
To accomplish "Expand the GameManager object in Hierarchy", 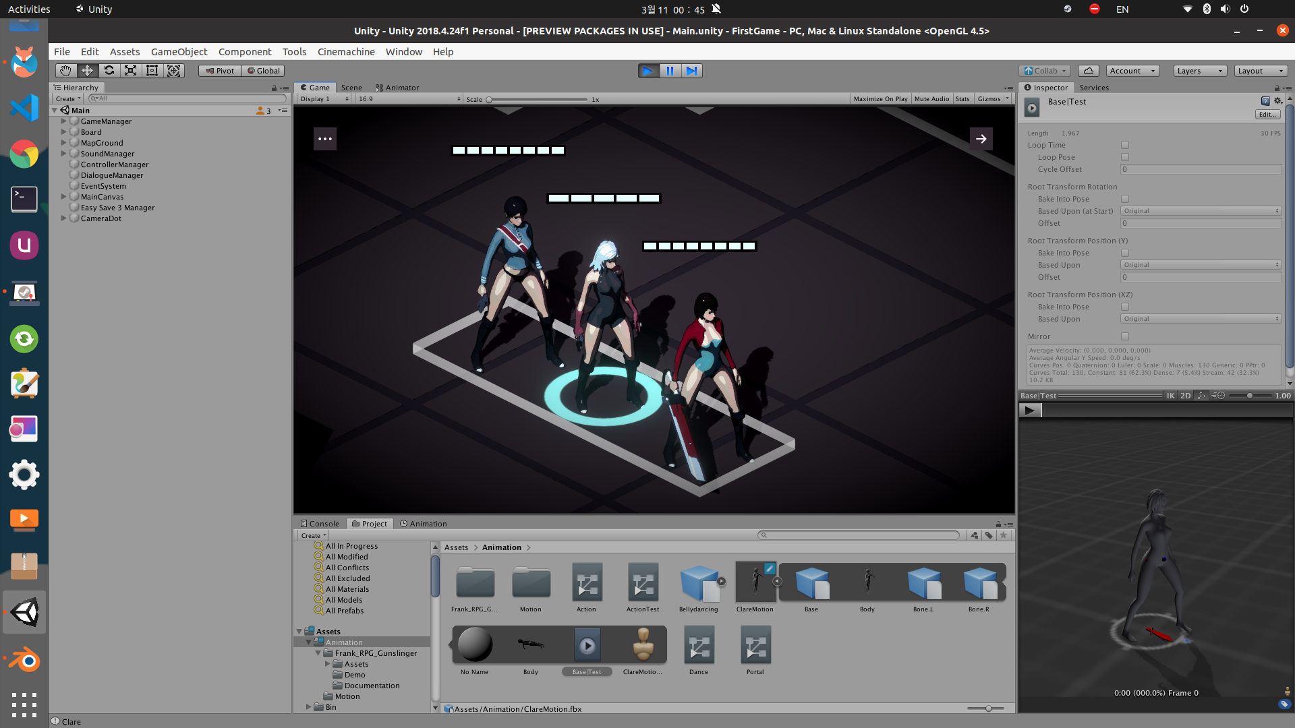I will [x=64, y=121].
